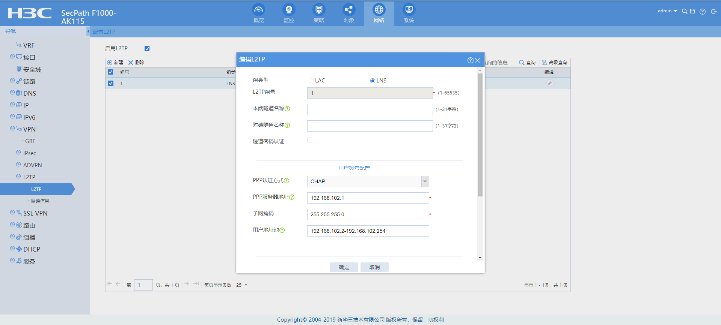
Task: Click the save configuration disk icon
Action: [692, 11]
